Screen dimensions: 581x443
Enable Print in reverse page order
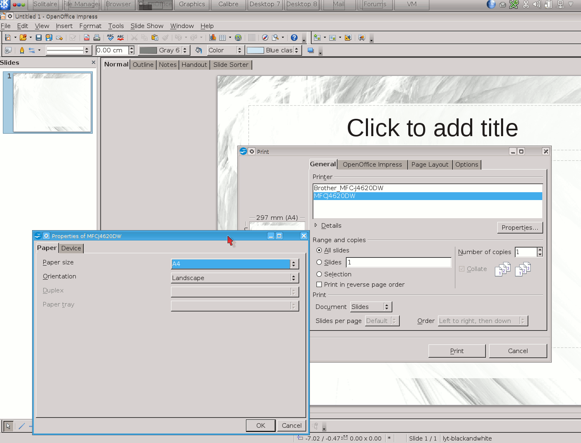[319, 285]
